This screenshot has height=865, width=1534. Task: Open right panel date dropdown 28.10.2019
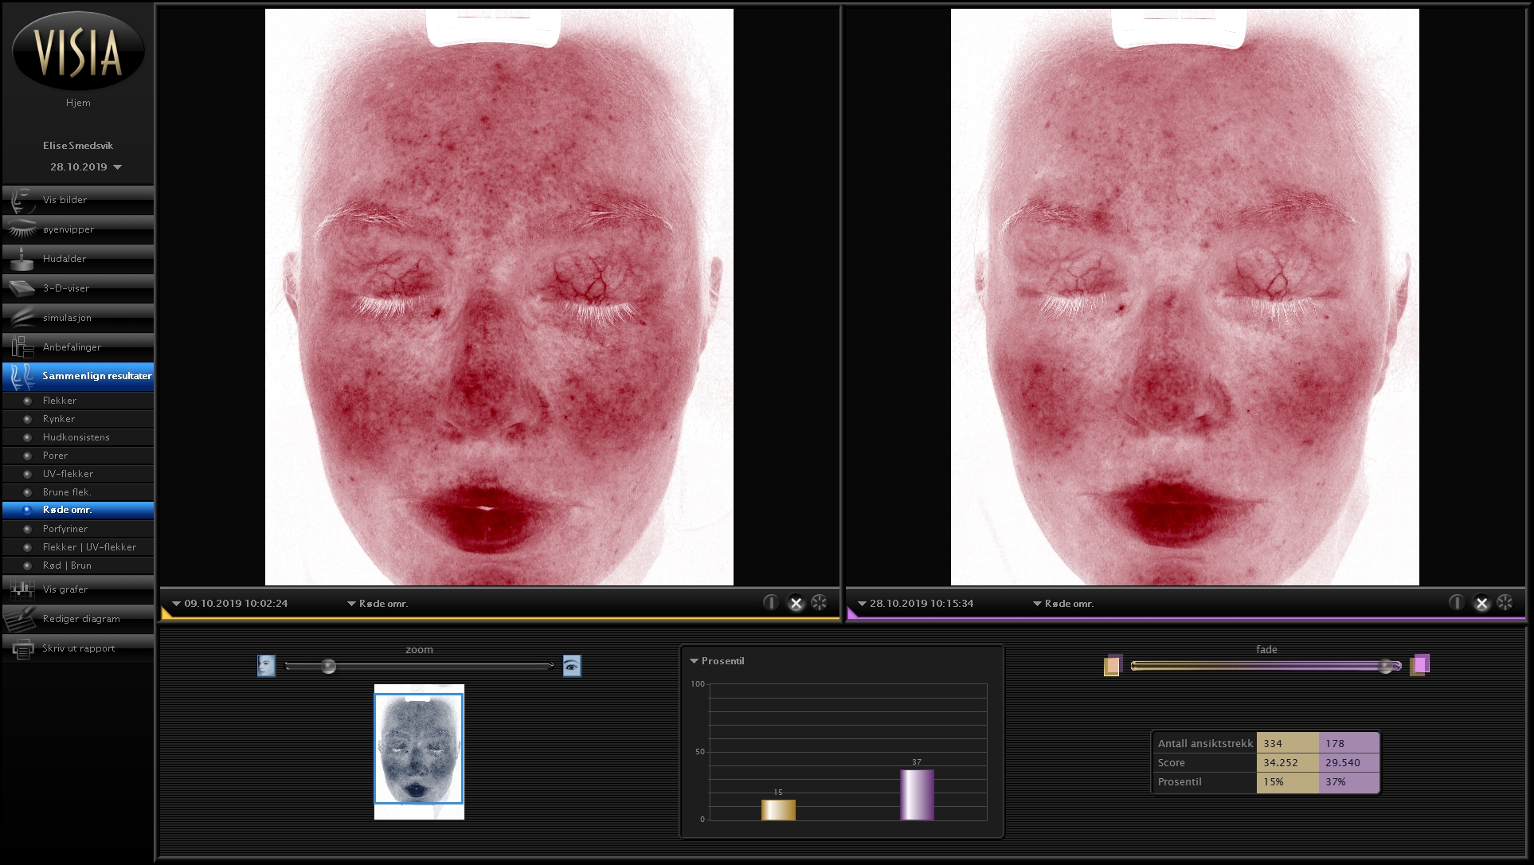[x=915, y=604]
